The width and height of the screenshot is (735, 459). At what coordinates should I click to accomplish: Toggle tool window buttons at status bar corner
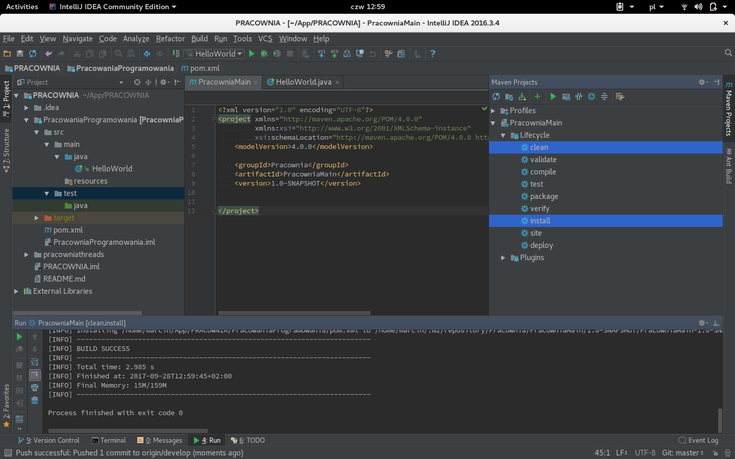[8, 453]
